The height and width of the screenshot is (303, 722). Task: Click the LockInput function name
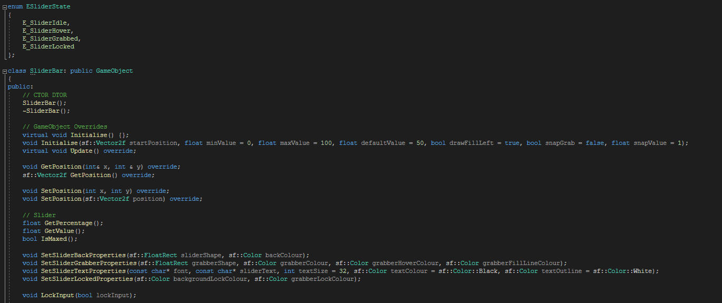tap(57, 295)
